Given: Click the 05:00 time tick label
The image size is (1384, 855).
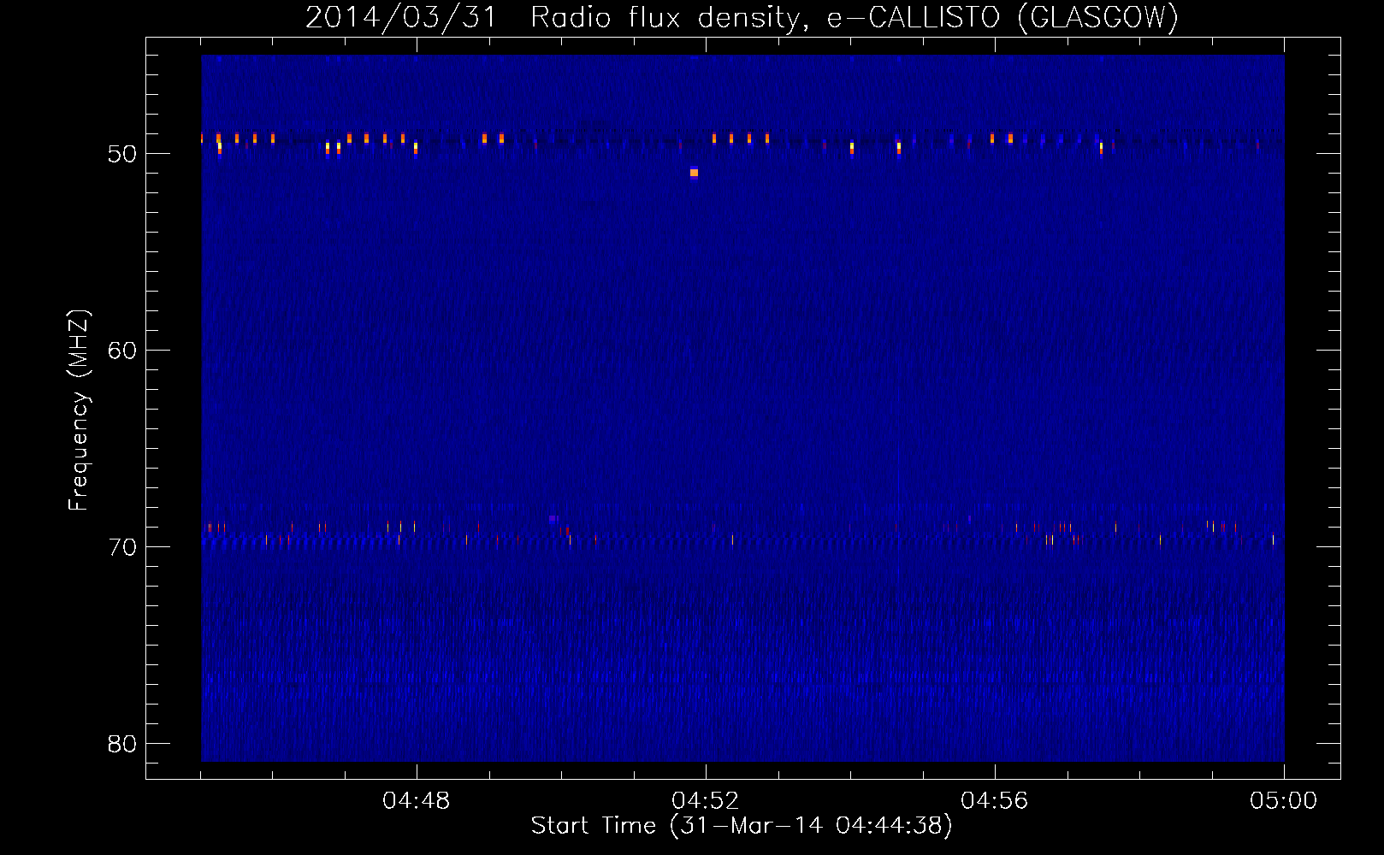Looking at the screenshot, I should click(x=1284, y=801).
